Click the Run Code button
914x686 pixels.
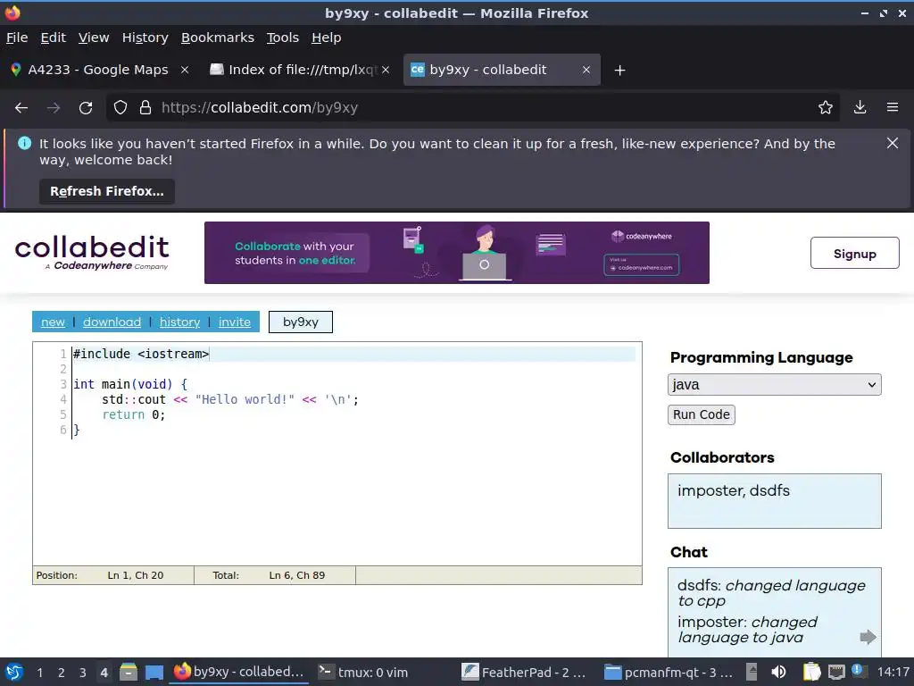pos(702,414)
